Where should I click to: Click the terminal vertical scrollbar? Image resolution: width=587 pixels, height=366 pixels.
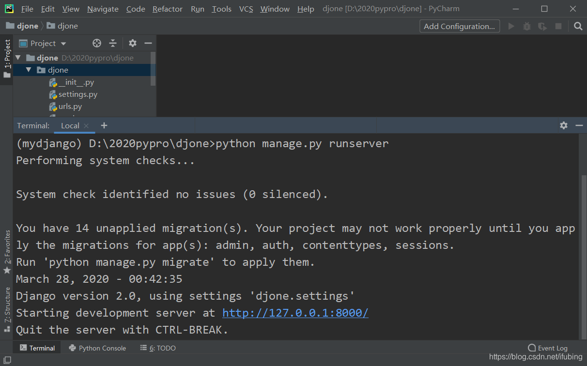coord(584,257)
